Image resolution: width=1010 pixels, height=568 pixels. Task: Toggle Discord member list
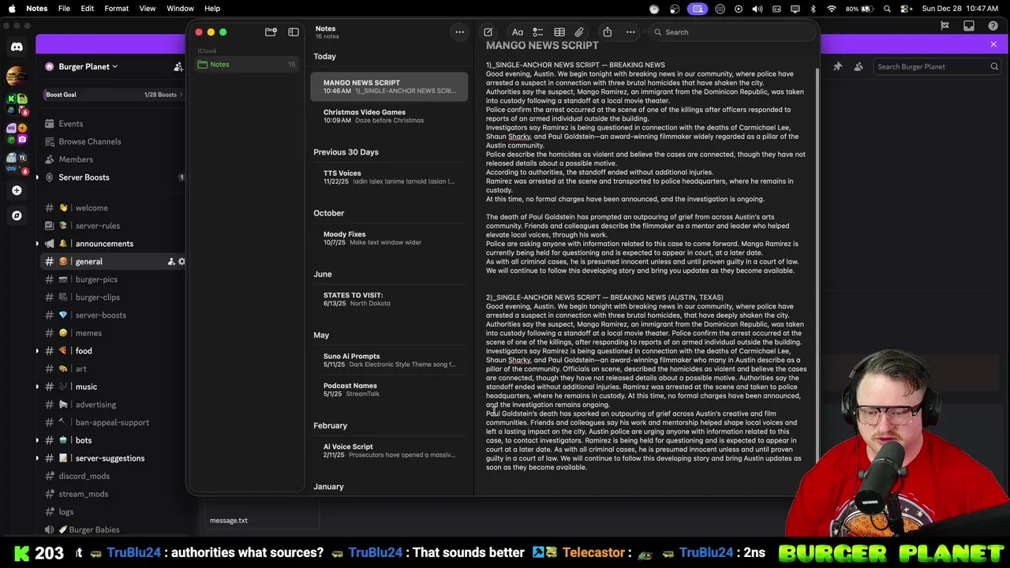click(x=858, y=67)
